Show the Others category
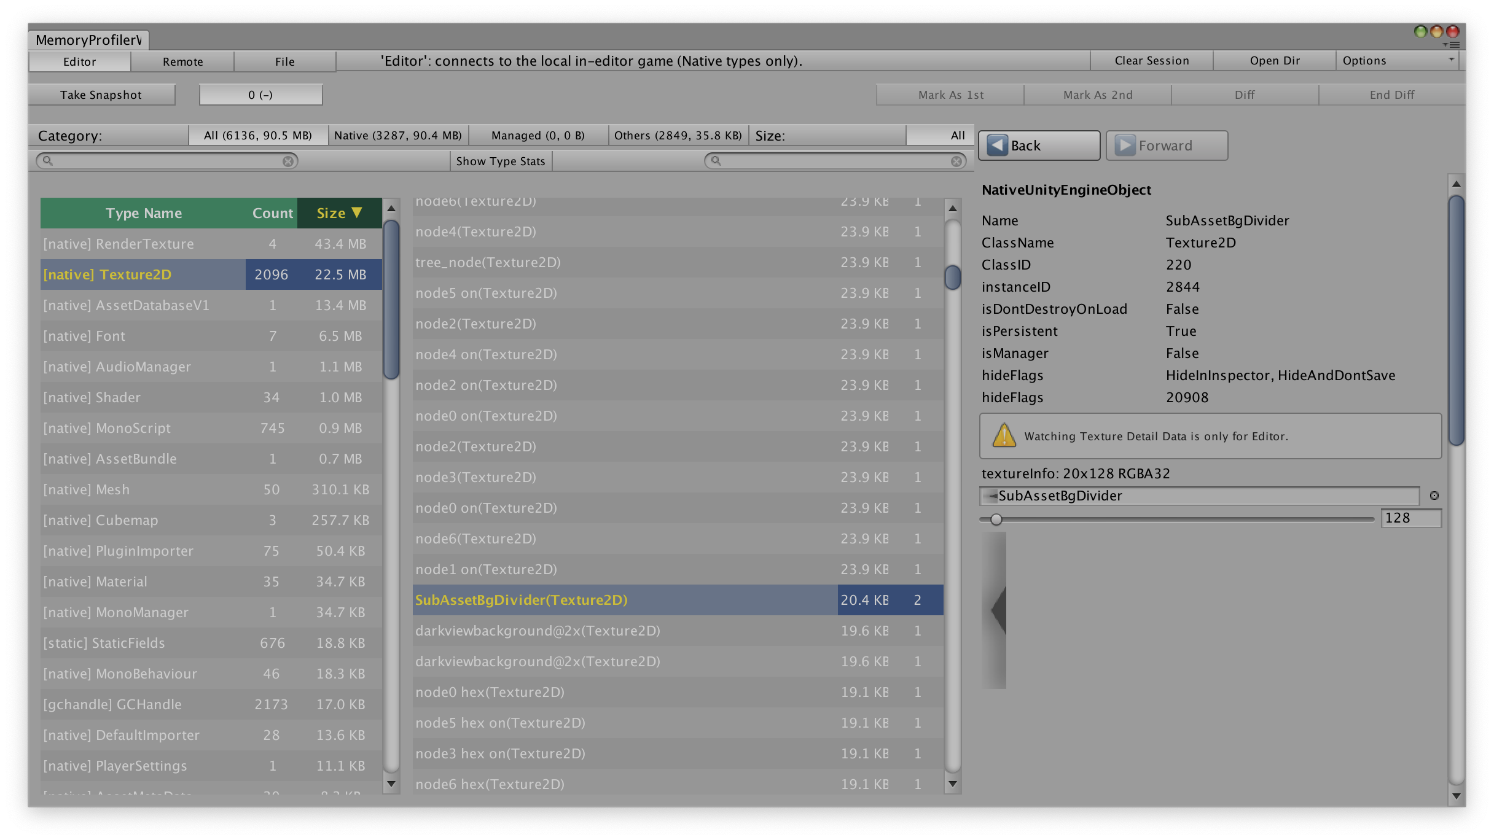The width and height of the screenshot is (1494, 840). click(x=678, y=135)
